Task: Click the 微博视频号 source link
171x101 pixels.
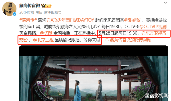Action: click(x=53, y=12)
